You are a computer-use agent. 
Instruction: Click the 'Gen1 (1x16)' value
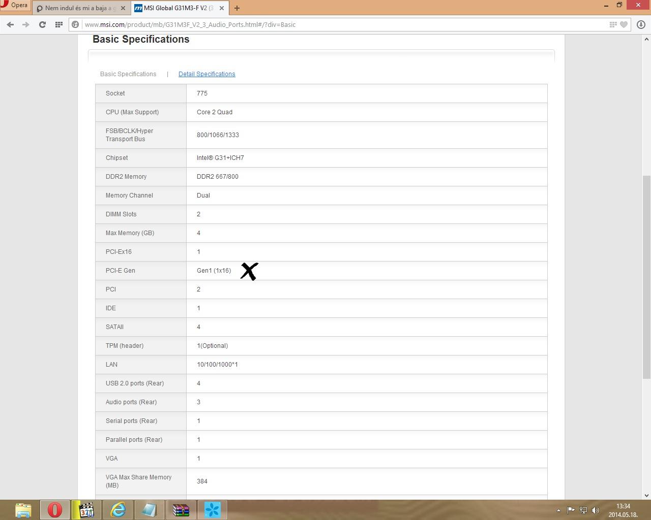tap(214, 271)
